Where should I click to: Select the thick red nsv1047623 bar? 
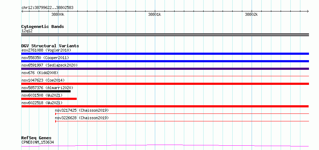[165, 84]
